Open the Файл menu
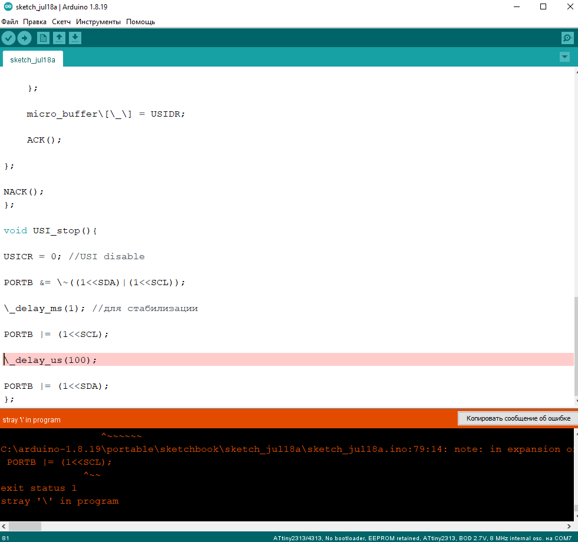The height and width of the screenshot is (542, 578). pyautogui.click(x=9, y=22)
